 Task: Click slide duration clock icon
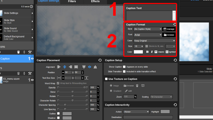pos(31,6)
